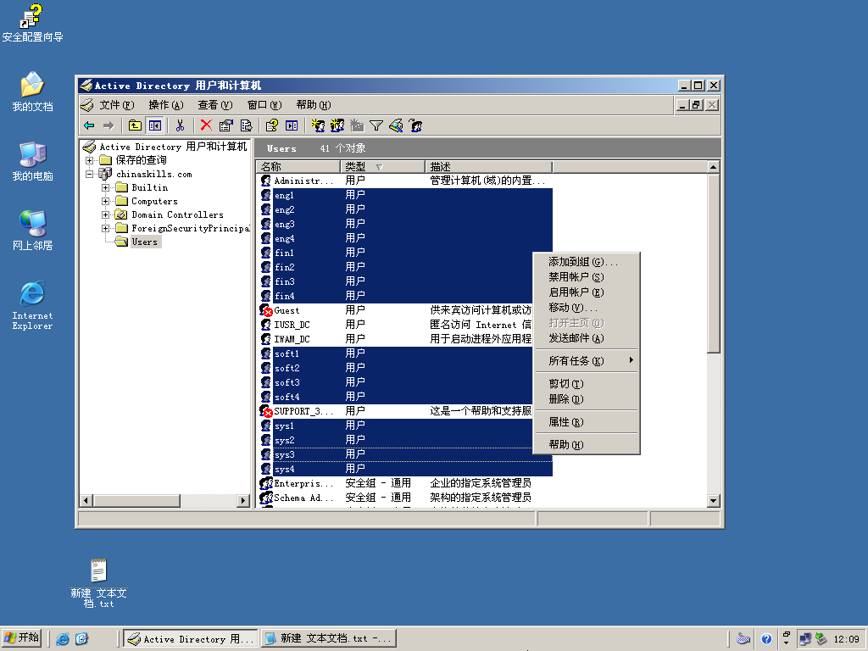This screenshot has height=651, width=868.
Task: Expand the Builtin tree node
Action: point(105,187)
